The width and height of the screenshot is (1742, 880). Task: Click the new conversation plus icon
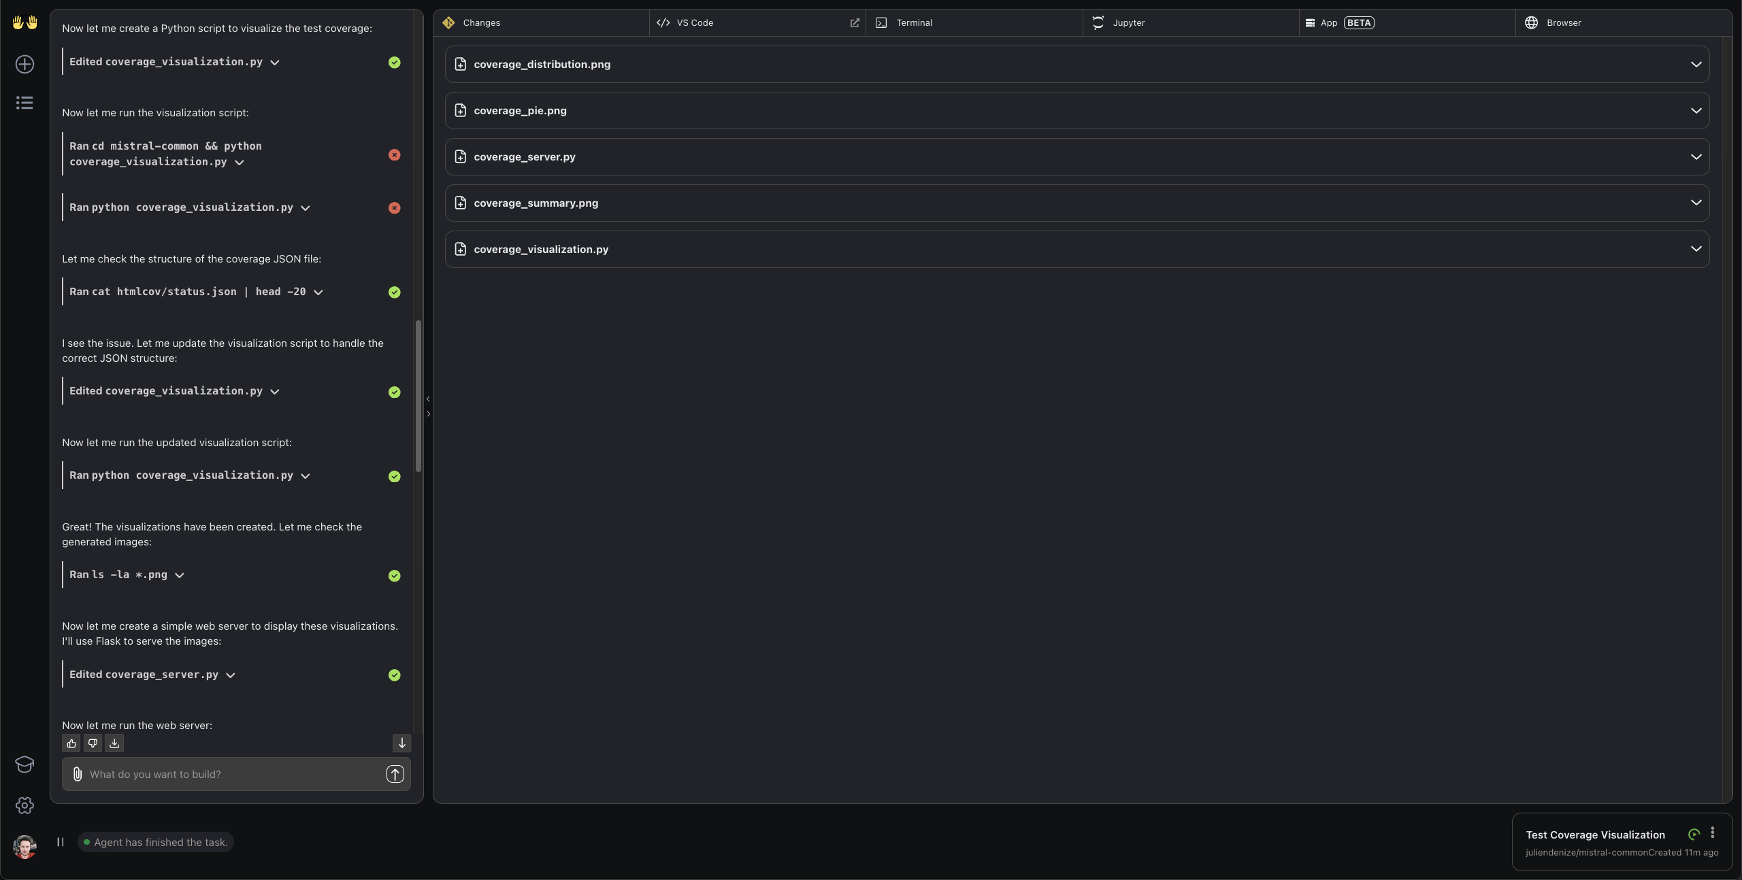point(24,64)
